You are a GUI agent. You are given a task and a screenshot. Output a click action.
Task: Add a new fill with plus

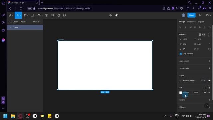tap(209, 88)
